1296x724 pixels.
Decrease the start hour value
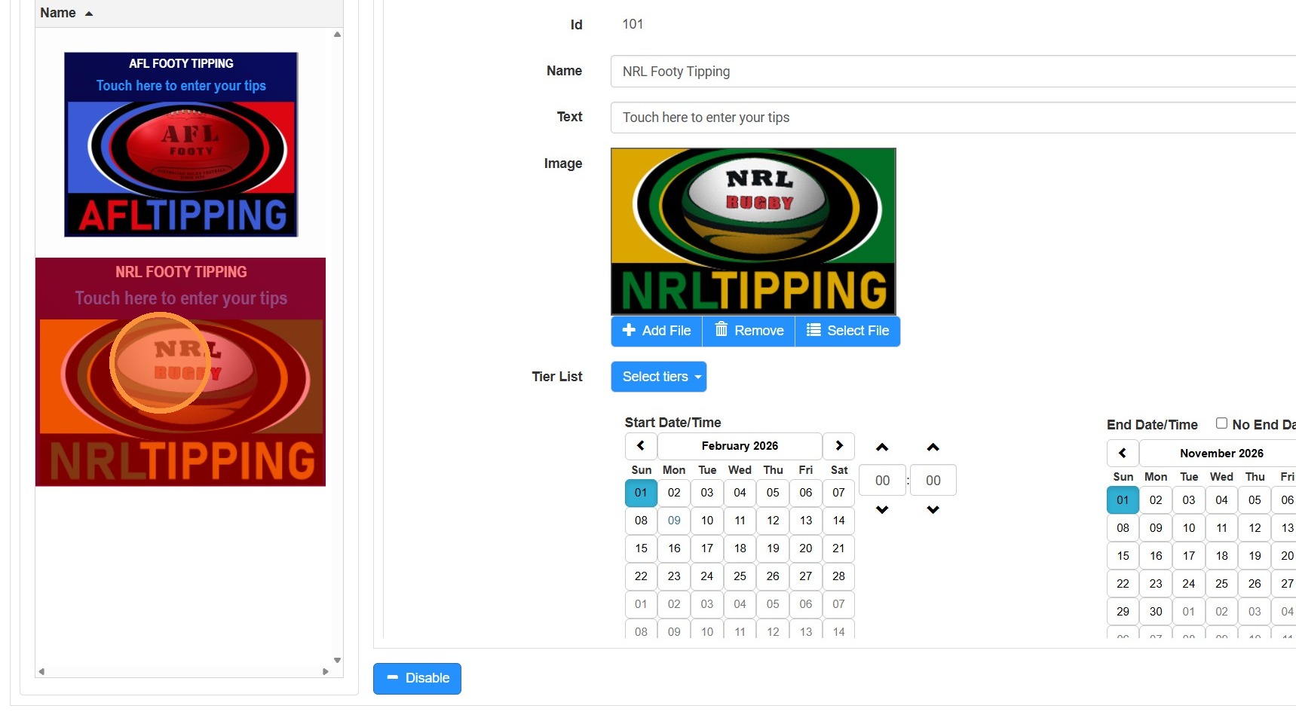pos(882,510)
